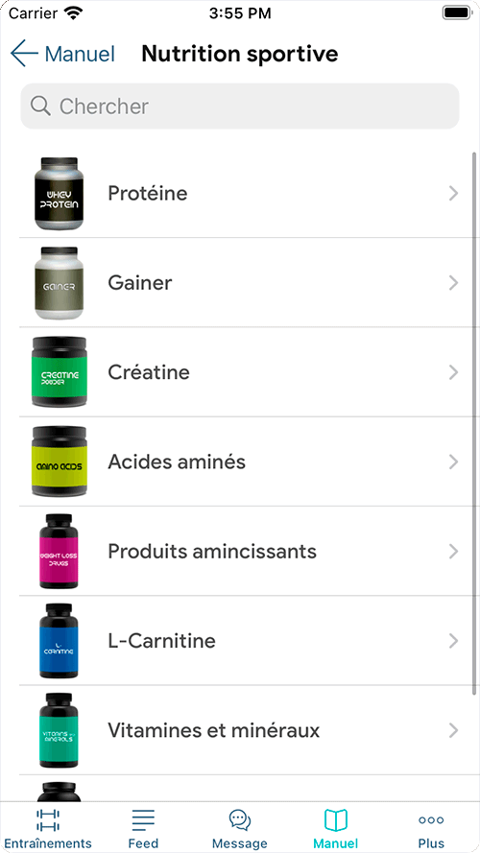The image size is (480, 853).
Task: Select the Manuel book icon
Action: [x=336, y=819]
